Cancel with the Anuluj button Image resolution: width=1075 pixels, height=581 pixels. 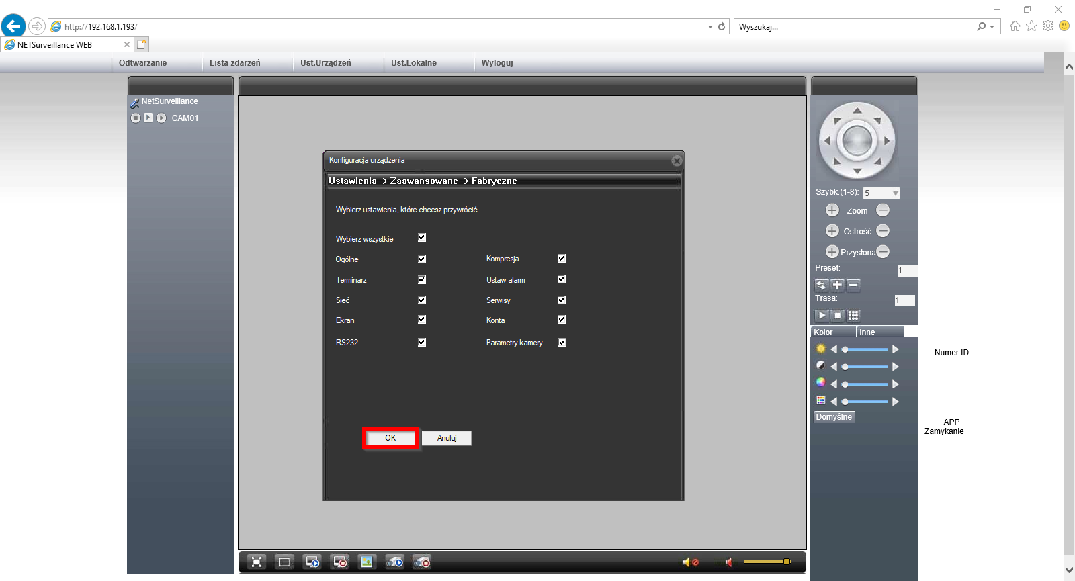tap(447, 438)
